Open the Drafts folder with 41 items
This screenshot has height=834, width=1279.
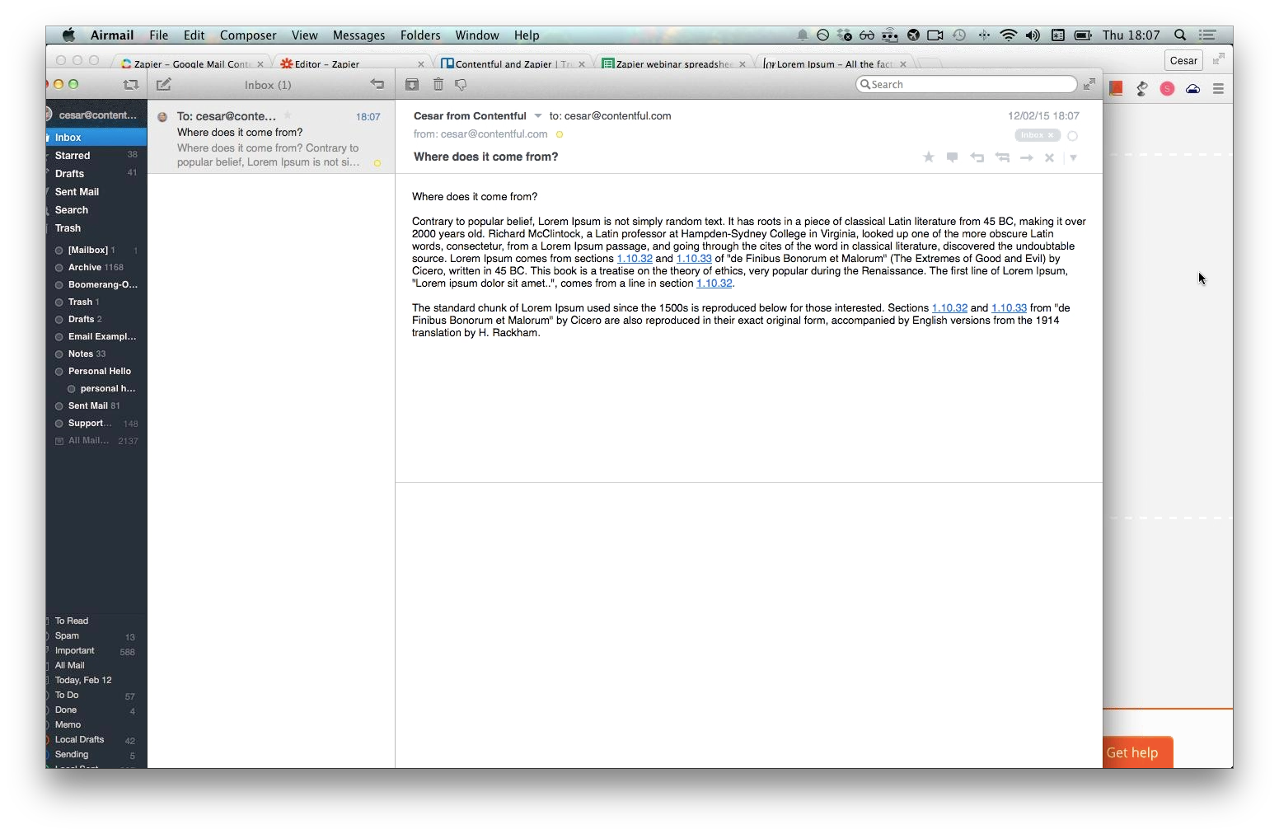[x=96, y=174]
